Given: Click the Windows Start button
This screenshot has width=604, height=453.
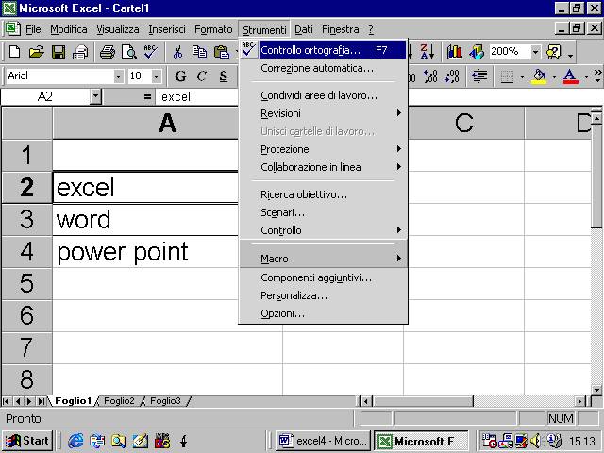Looking at the screenshot, I should (x=27, y=441).
